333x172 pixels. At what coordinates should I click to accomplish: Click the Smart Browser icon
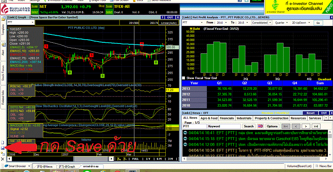tap(6, 166)
